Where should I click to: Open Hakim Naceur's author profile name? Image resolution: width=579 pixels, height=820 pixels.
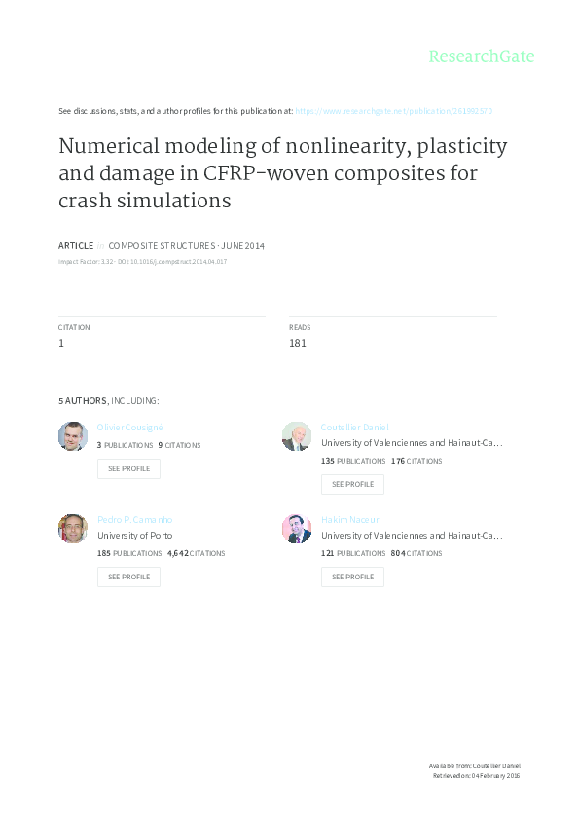click(350, 519)
